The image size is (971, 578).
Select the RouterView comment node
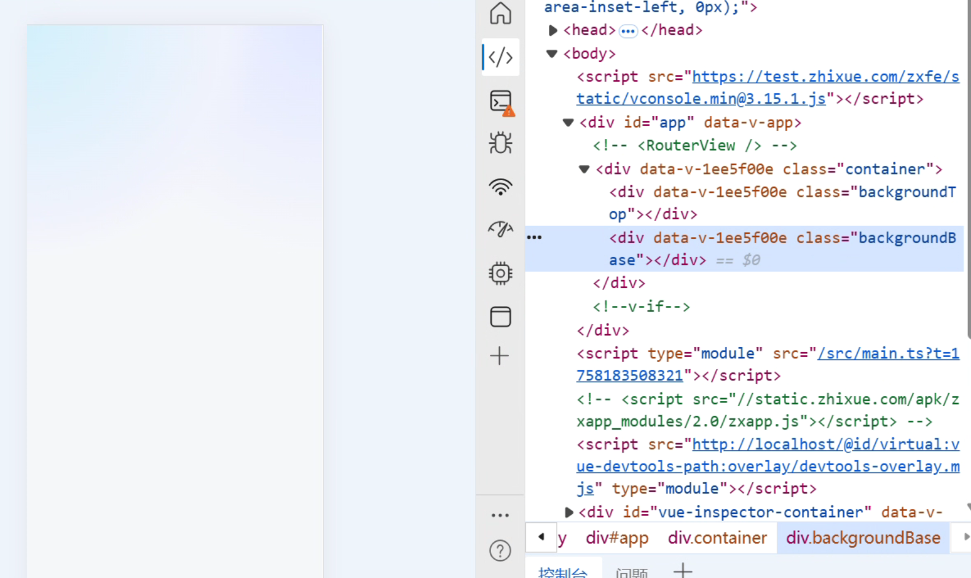point(694,146)
